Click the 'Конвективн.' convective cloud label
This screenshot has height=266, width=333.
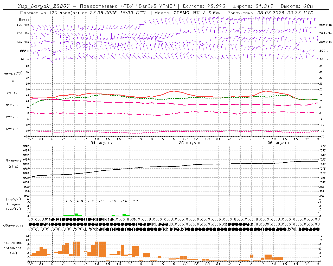pyautogui.click(x=14, y=243)
